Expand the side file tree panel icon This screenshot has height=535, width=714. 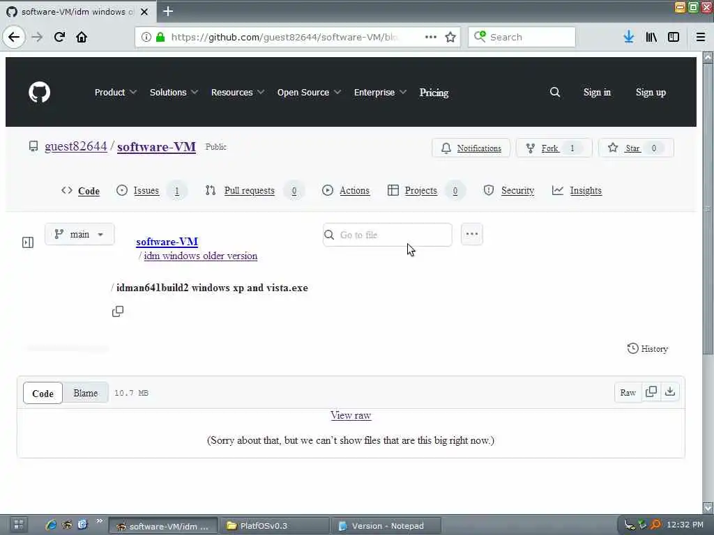pos(28,242)
